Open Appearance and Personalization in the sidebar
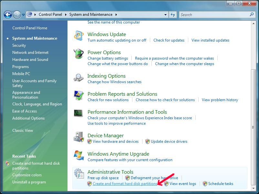 tap(26, 95)
